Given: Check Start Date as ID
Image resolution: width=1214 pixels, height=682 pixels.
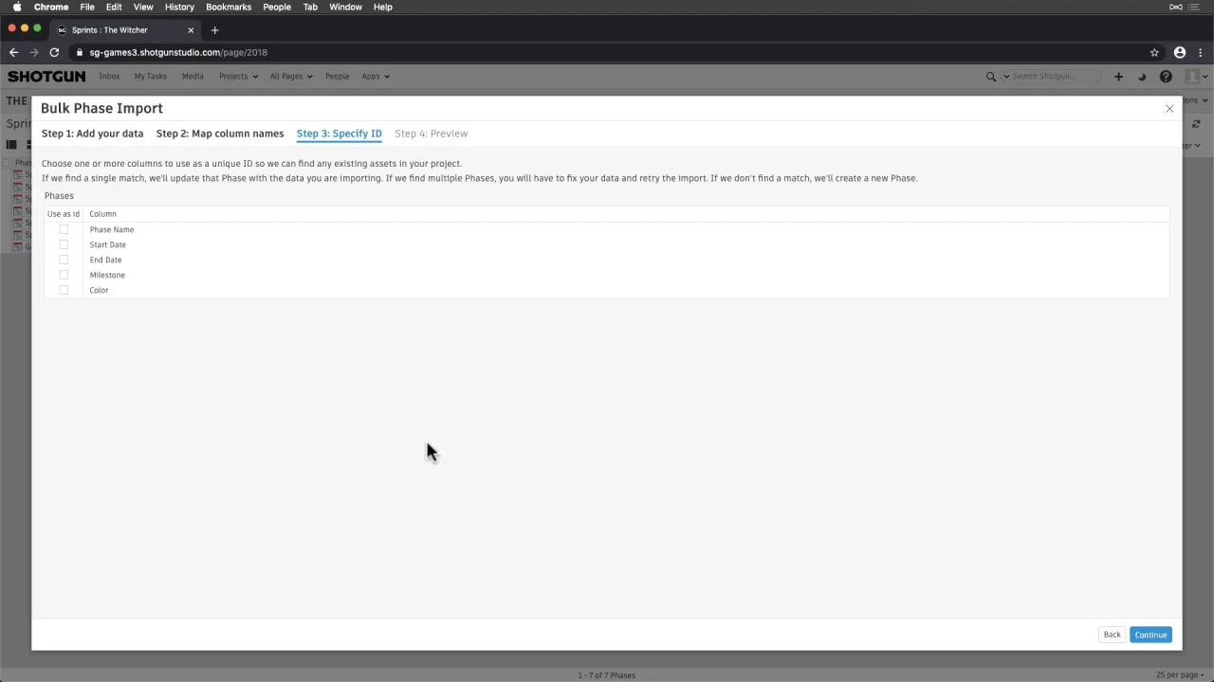Looking at the screenshot, I should (x=64, y=244).
